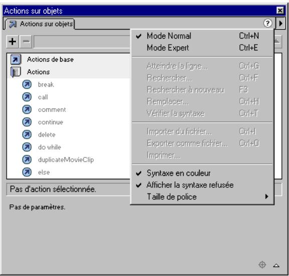Open help via question mark icon
289x276 pixels.
[267, 24]
